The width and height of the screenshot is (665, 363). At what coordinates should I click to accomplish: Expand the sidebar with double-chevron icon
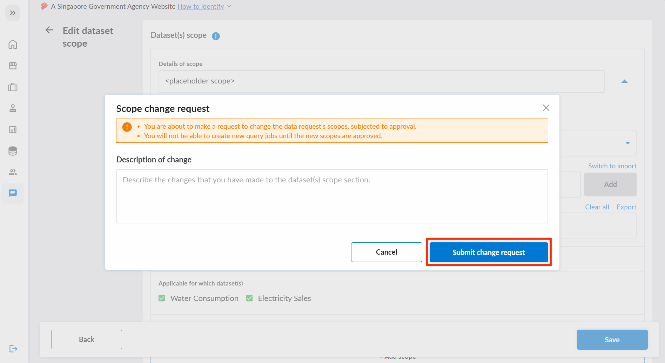[13, 13]
